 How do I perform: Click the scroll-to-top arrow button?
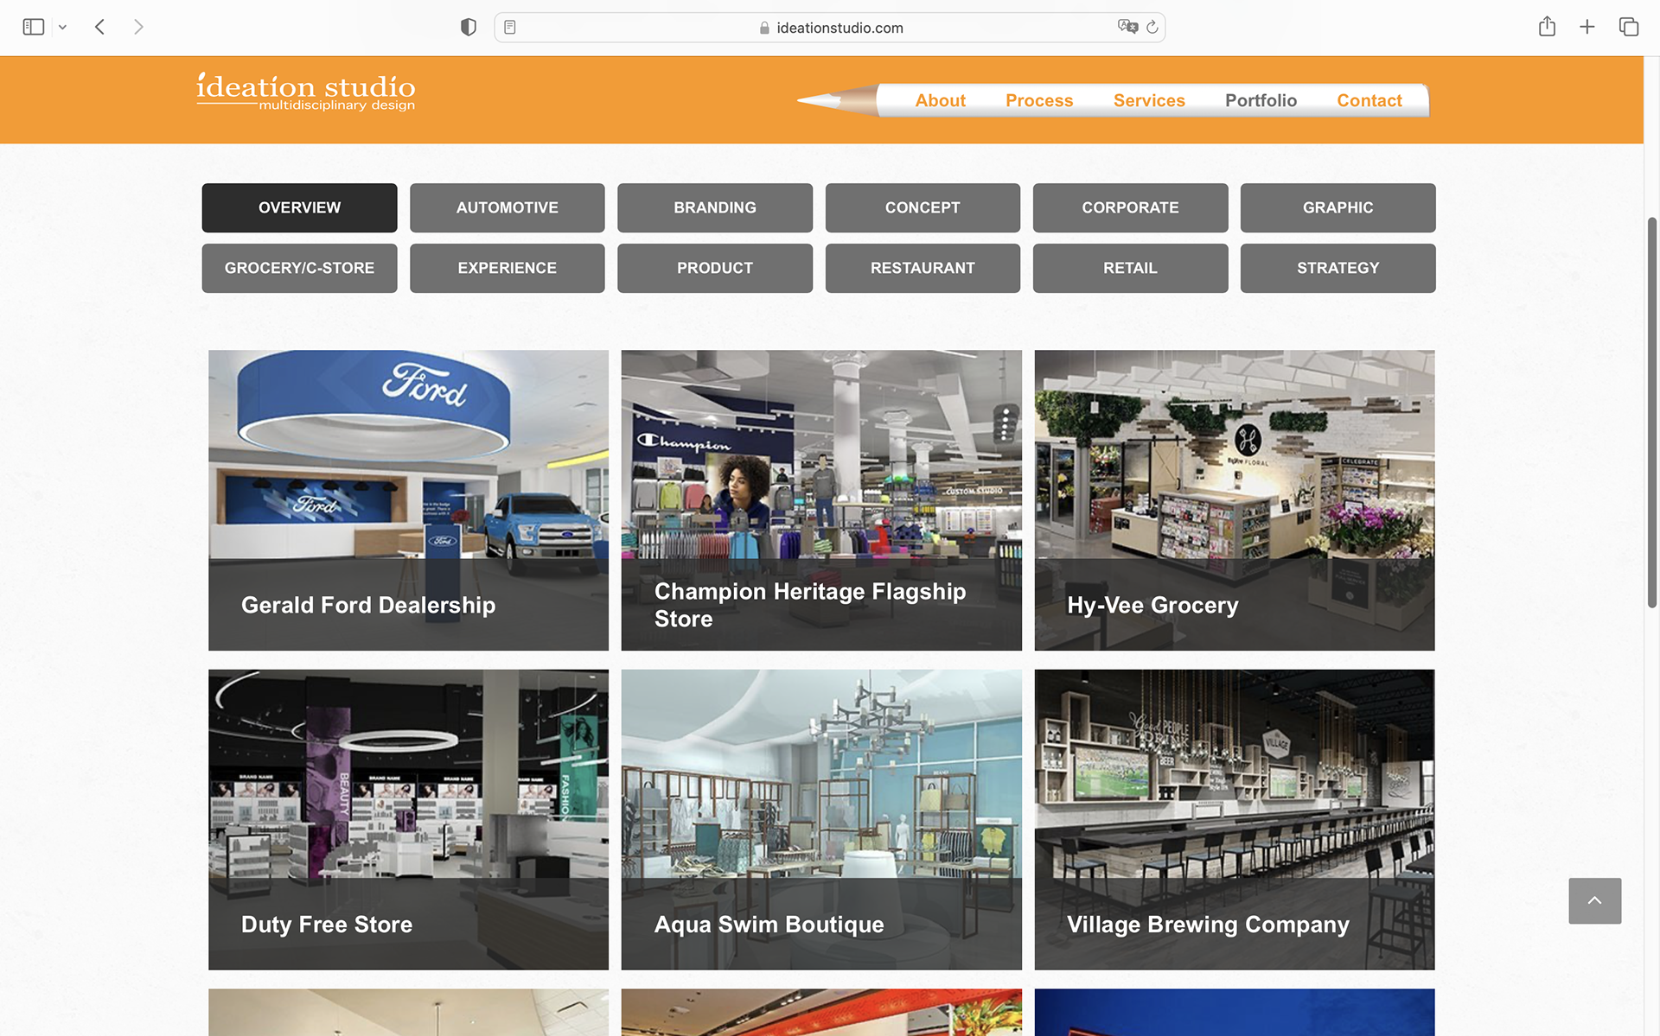coord(1595,901)
